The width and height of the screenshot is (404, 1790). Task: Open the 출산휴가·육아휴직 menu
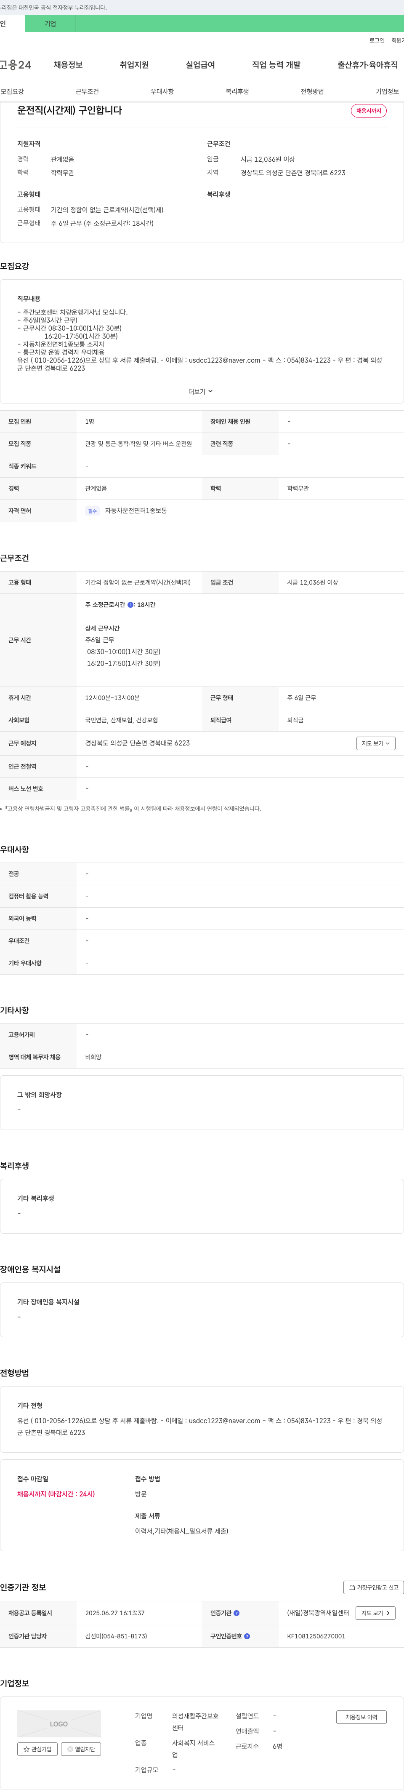tap(368, 64)
